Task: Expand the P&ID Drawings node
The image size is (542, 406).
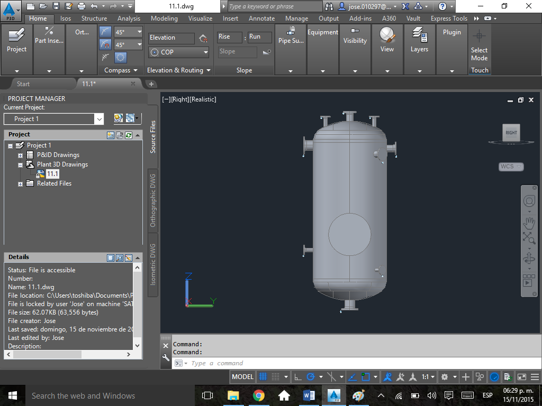Action: (x=21, y=155)
